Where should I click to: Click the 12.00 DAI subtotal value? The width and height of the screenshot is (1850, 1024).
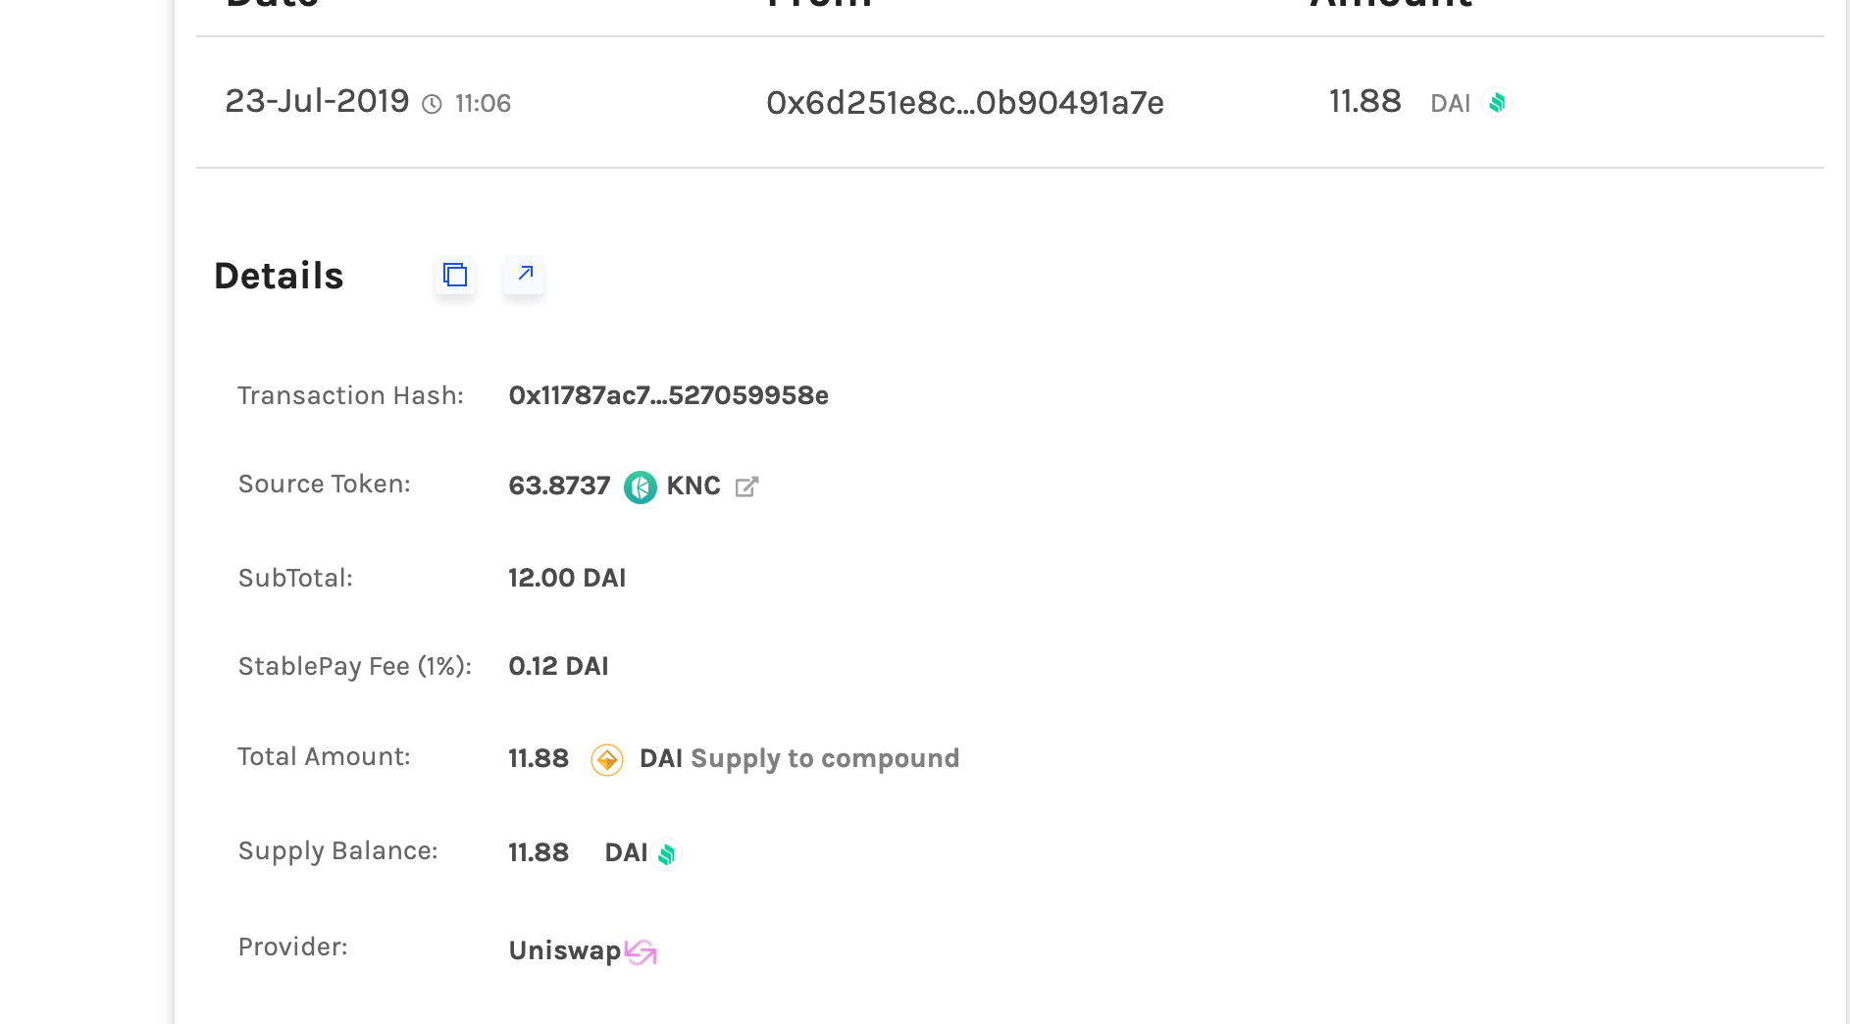pos(566,578)
